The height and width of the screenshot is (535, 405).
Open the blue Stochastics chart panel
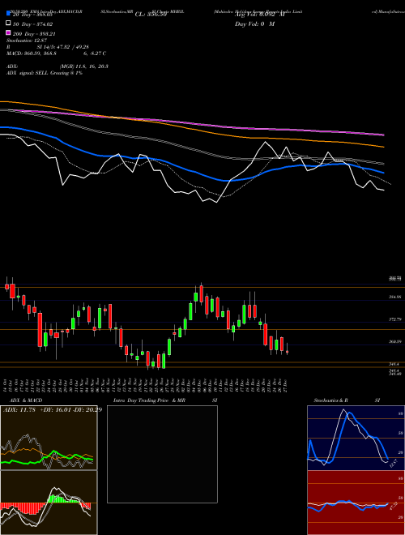click(x=356, y=438)
